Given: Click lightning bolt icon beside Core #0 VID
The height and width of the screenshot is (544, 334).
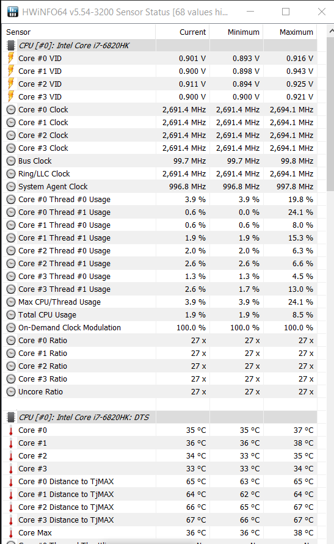Looking at the screenshot, I should pyautogui.click(x=11, y=58).
